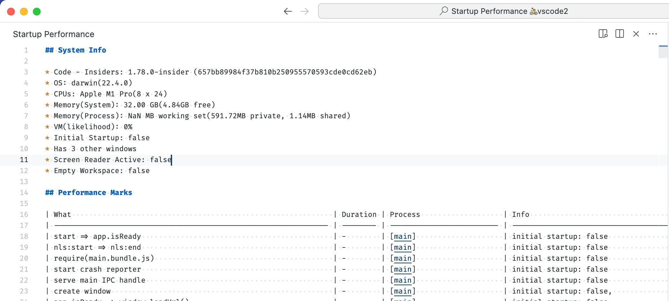Open the Startup Performance command center search

click(493, 11)
